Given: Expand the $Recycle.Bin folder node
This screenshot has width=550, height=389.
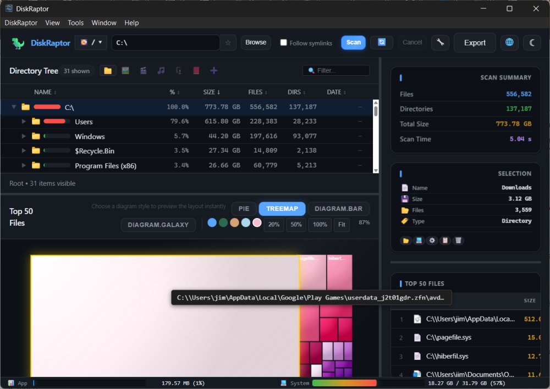Looking at the screenshot, I should click(x=24, y=151).
